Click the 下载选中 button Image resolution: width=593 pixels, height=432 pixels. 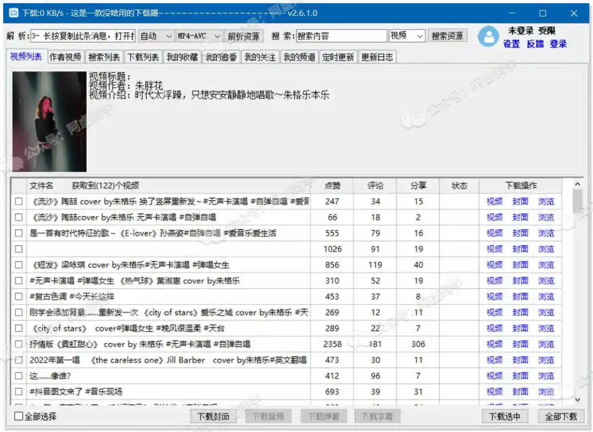click(x=505, y=416)
